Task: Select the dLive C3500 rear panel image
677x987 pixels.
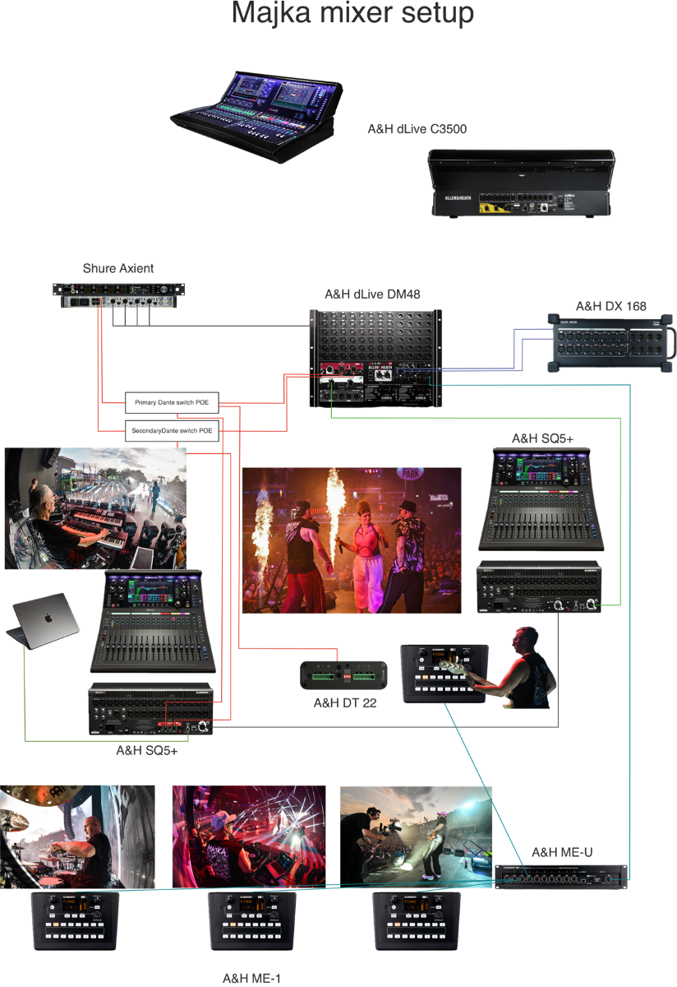Action: pyautogui.click(x=521, y=183)
